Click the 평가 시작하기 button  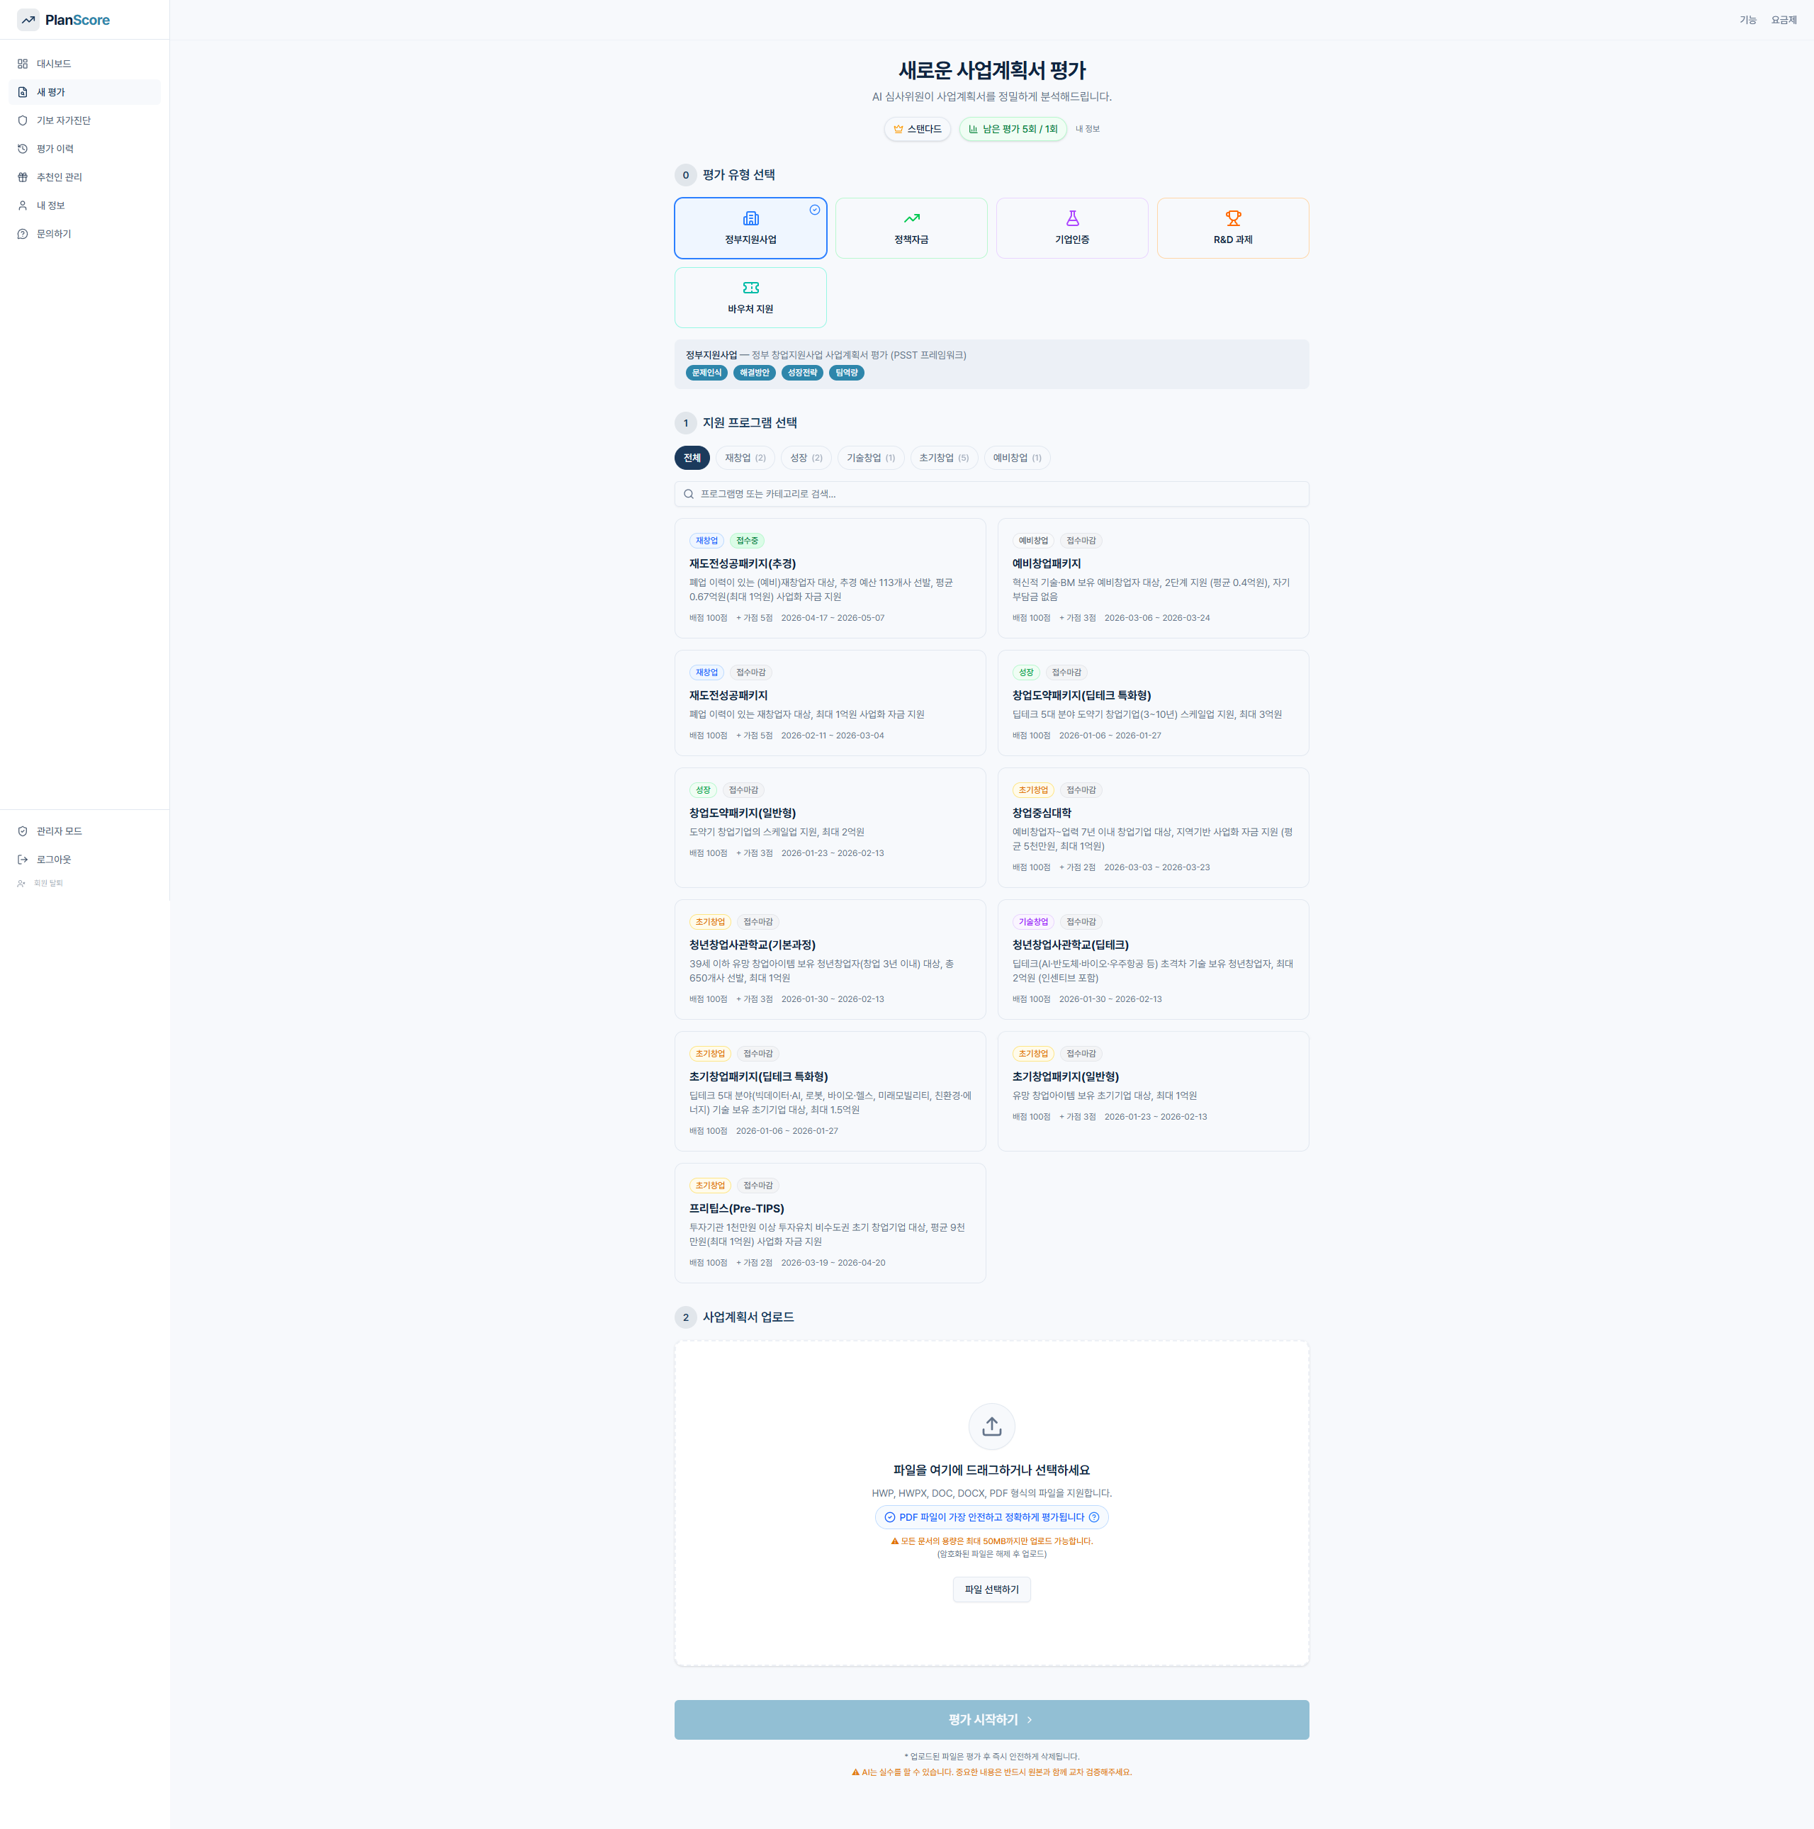pyautogui.click(x=991, y=1720)
